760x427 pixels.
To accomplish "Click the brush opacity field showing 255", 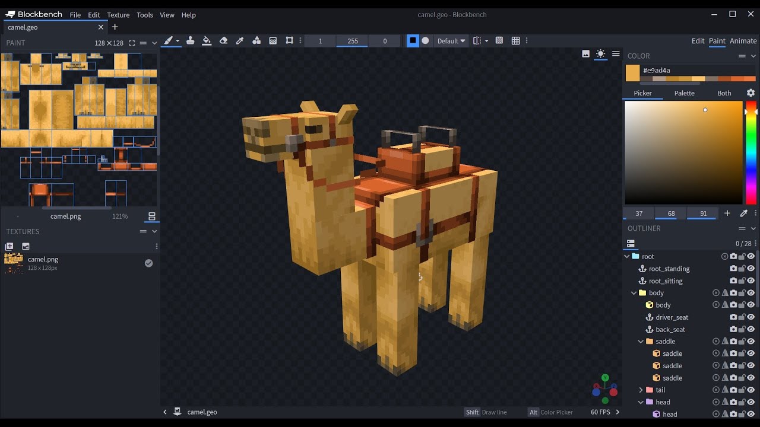I will click(x=353, y=41).
